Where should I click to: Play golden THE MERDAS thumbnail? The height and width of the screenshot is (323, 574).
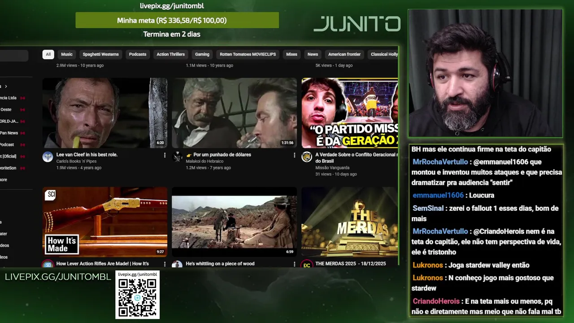pos(350,222)
